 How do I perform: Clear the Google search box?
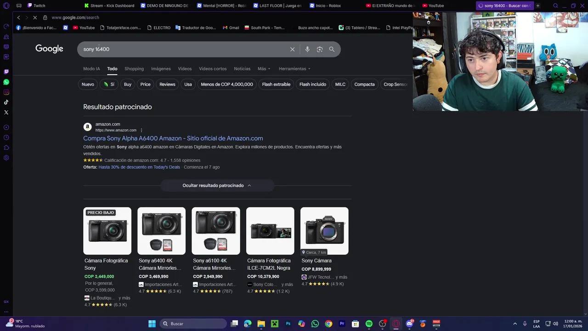292,49
